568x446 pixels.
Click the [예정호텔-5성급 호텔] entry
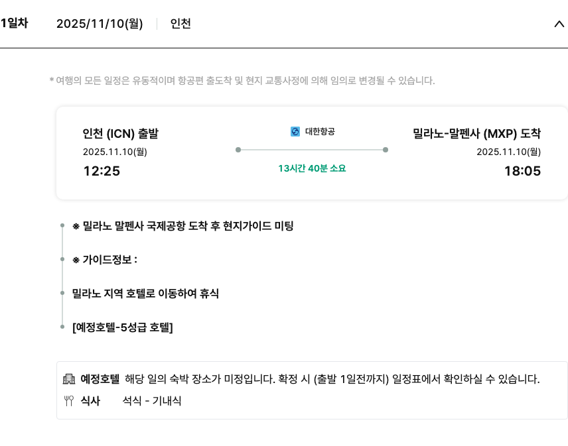click(122, 327)
